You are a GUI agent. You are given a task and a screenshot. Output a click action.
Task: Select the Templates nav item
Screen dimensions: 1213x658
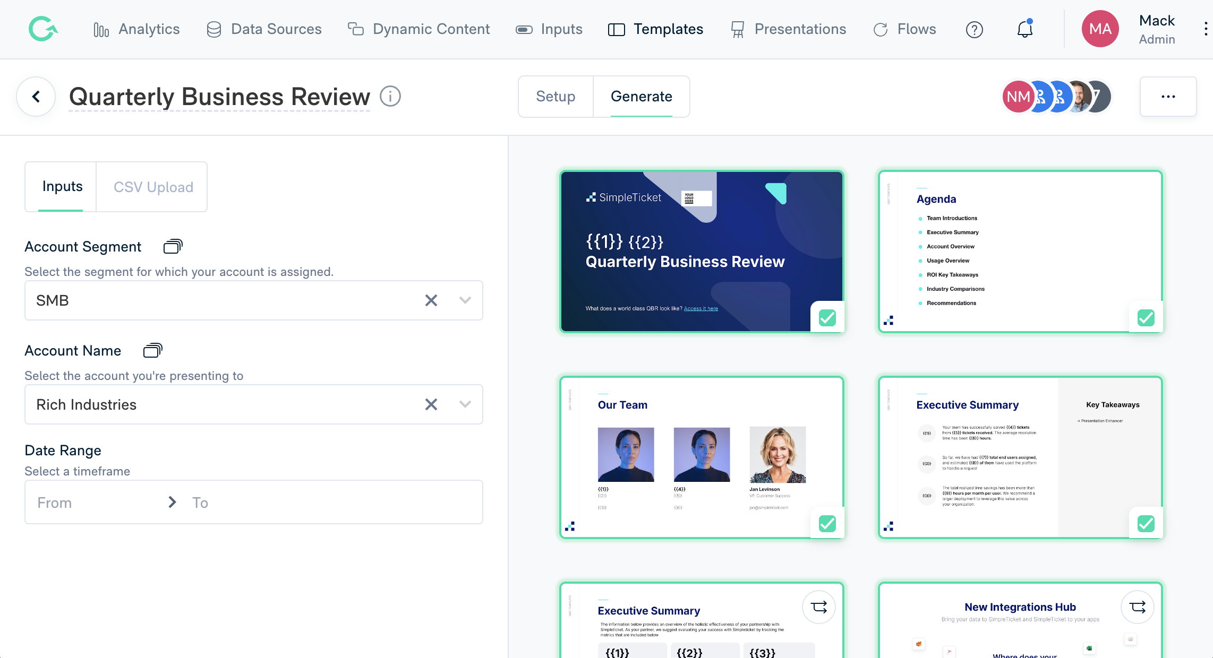tap(655, 29)
